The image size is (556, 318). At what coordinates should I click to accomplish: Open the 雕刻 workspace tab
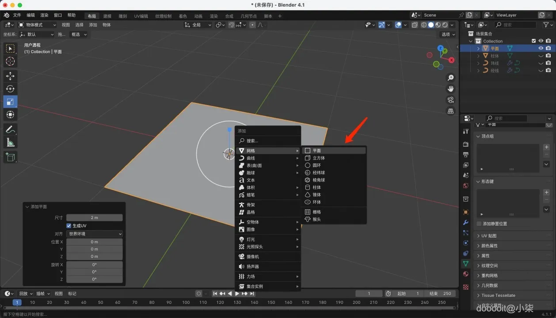tap(122, 16)
